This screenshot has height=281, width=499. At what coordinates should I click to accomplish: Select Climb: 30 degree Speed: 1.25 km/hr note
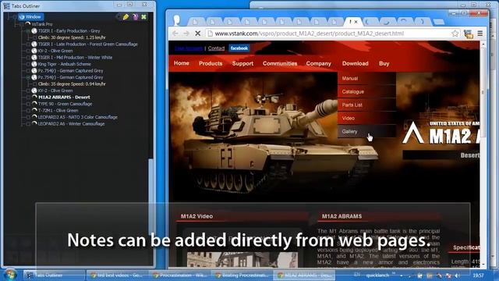tap(72, 37)
